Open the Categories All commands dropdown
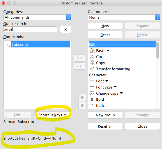The image size is (162, 149). coord(37,17)
